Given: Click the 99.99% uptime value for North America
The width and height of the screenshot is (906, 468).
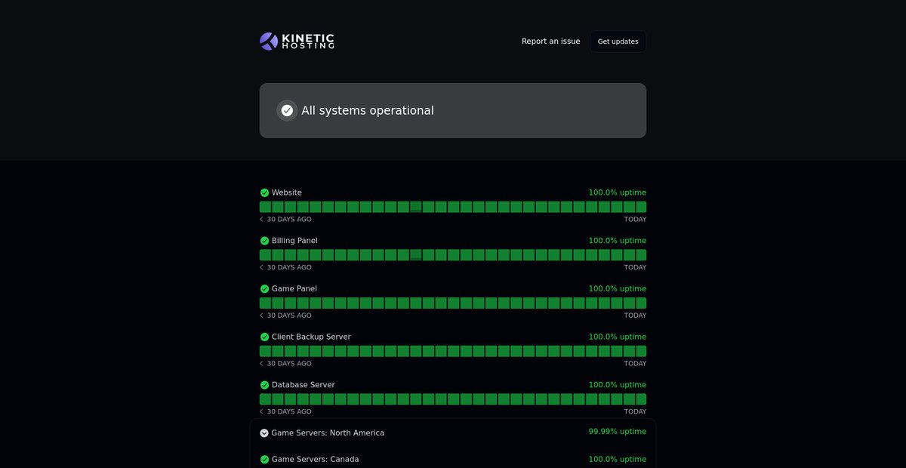Looking at the screenshot, I should [618, 432].
